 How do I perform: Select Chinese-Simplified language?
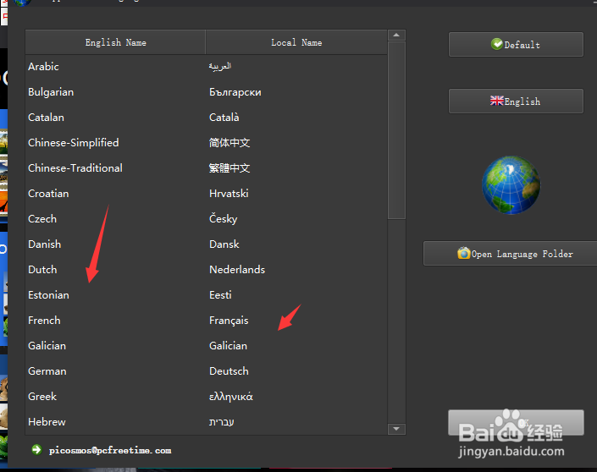click(x=207, y=143)
